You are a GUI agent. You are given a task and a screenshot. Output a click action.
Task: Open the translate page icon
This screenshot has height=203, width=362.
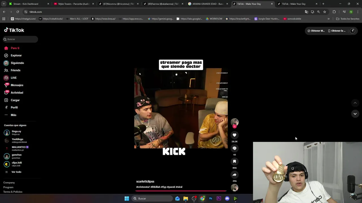(x=307, y=12)
